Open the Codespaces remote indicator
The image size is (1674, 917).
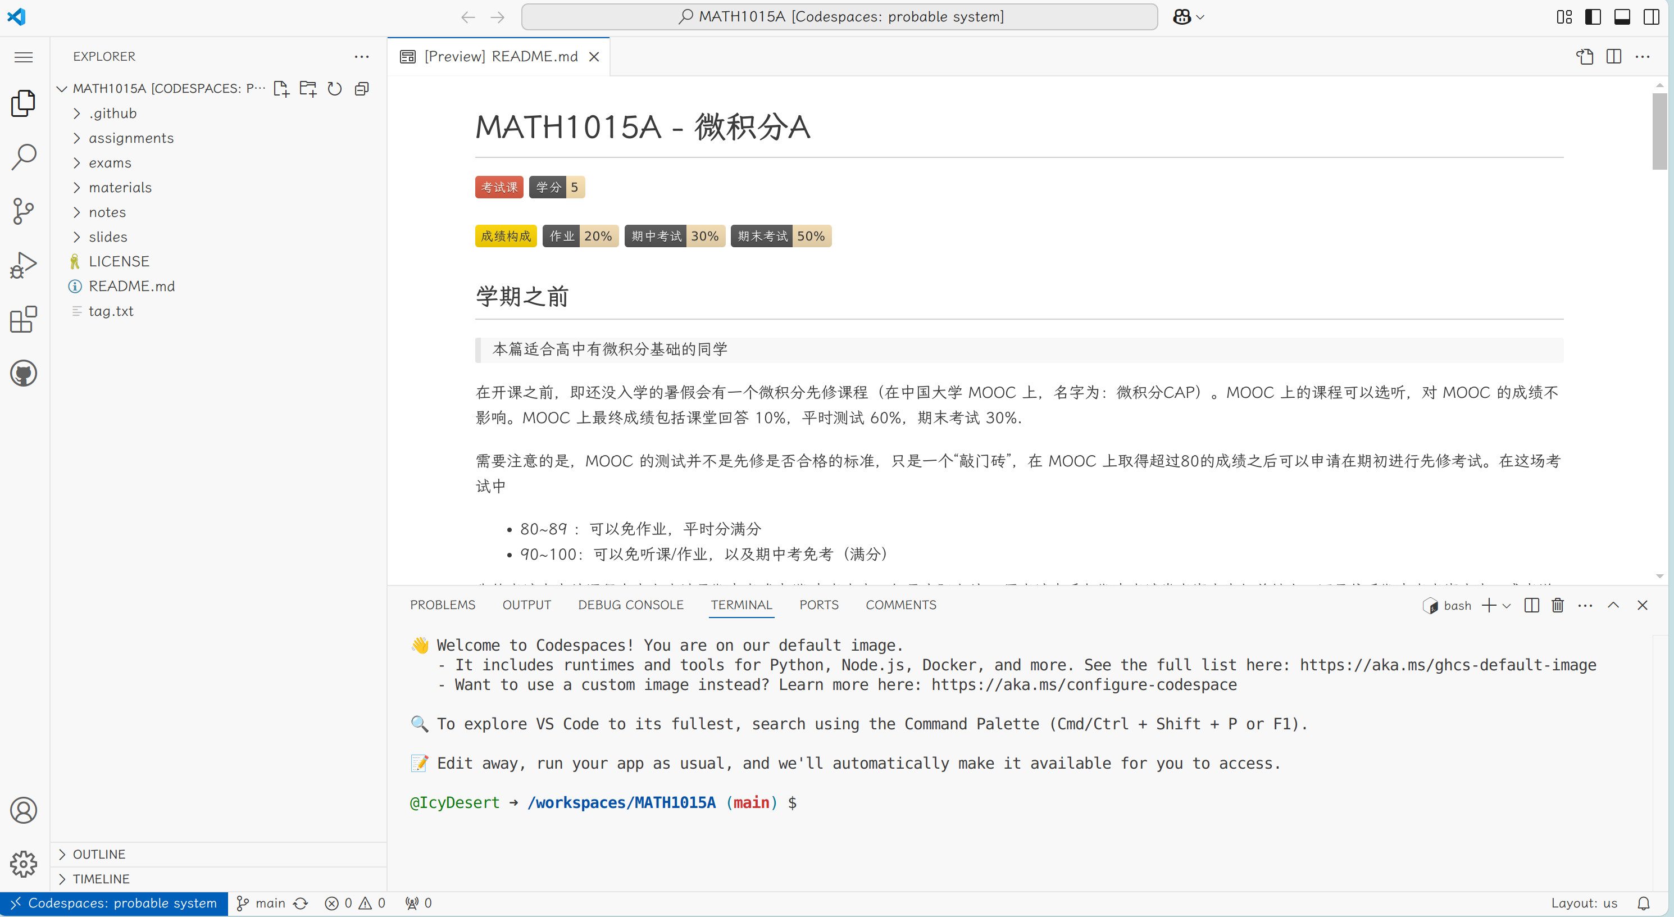click(x=112, y=903)
